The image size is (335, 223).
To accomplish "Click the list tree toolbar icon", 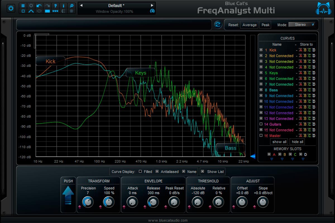I will [x=64, y=11].
